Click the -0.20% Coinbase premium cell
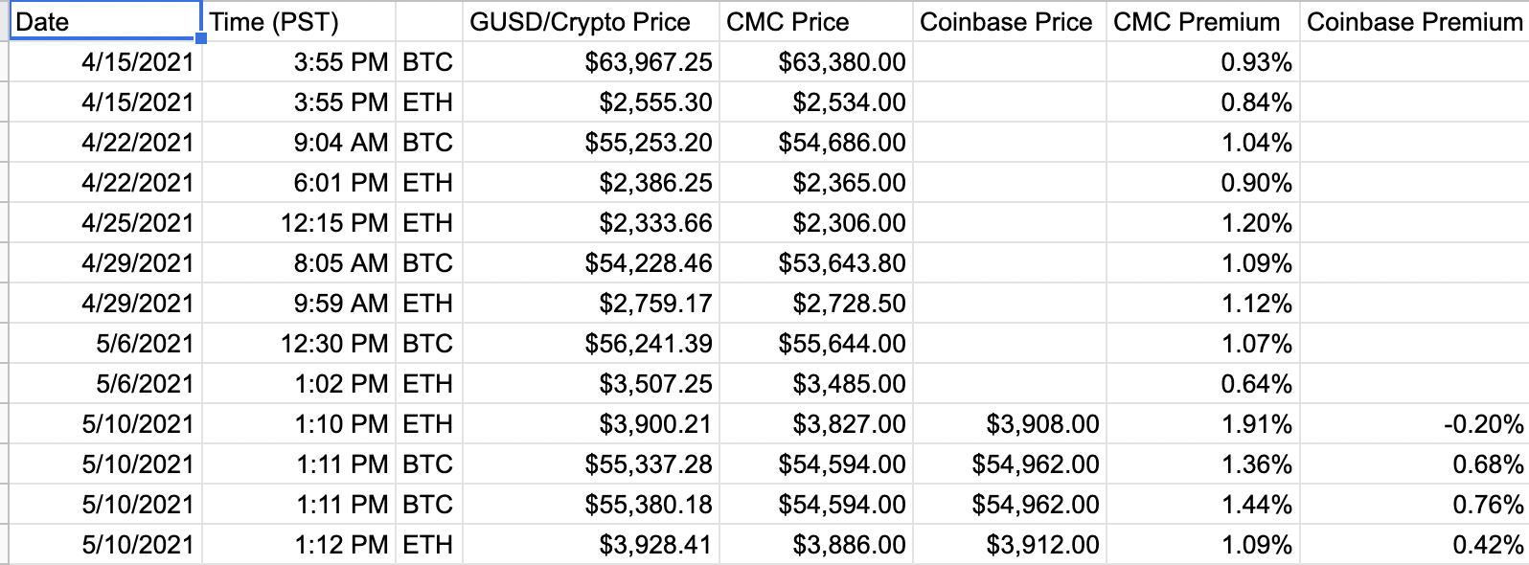 1414,424
